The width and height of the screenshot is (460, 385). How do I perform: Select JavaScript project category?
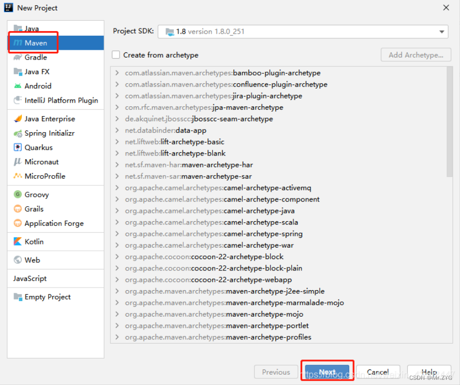[30, 278]
